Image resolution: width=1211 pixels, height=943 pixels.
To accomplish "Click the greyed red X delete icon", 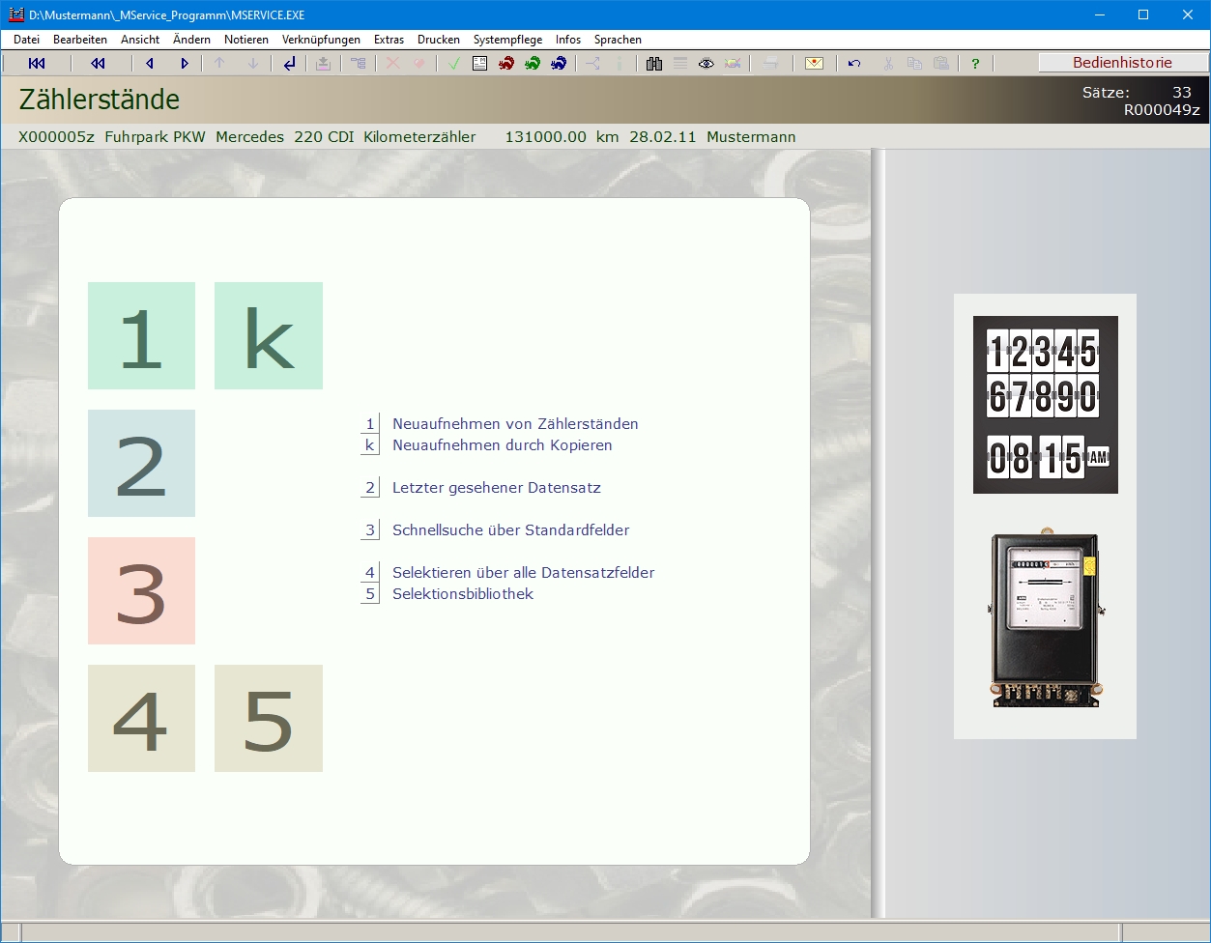I will (x=393, y=64).
